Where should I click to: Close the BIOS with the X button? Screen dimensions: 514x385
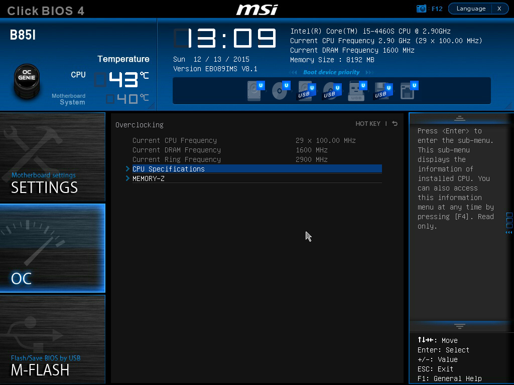[x=499, y=9]
